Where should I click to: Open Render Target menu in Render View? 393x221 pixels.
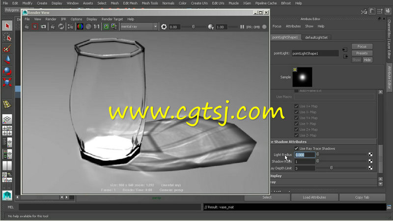coord(112,19)
